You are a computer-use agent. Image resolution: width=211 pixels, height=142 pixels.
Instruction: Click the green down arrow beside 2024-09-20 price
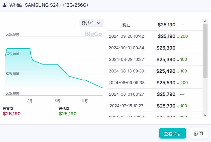tap(178, 37)
